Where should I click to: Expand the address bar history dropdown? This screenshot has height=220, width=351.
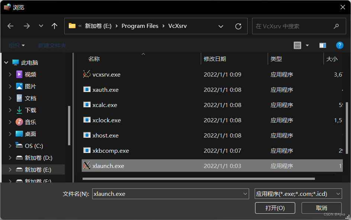(221, 26)
